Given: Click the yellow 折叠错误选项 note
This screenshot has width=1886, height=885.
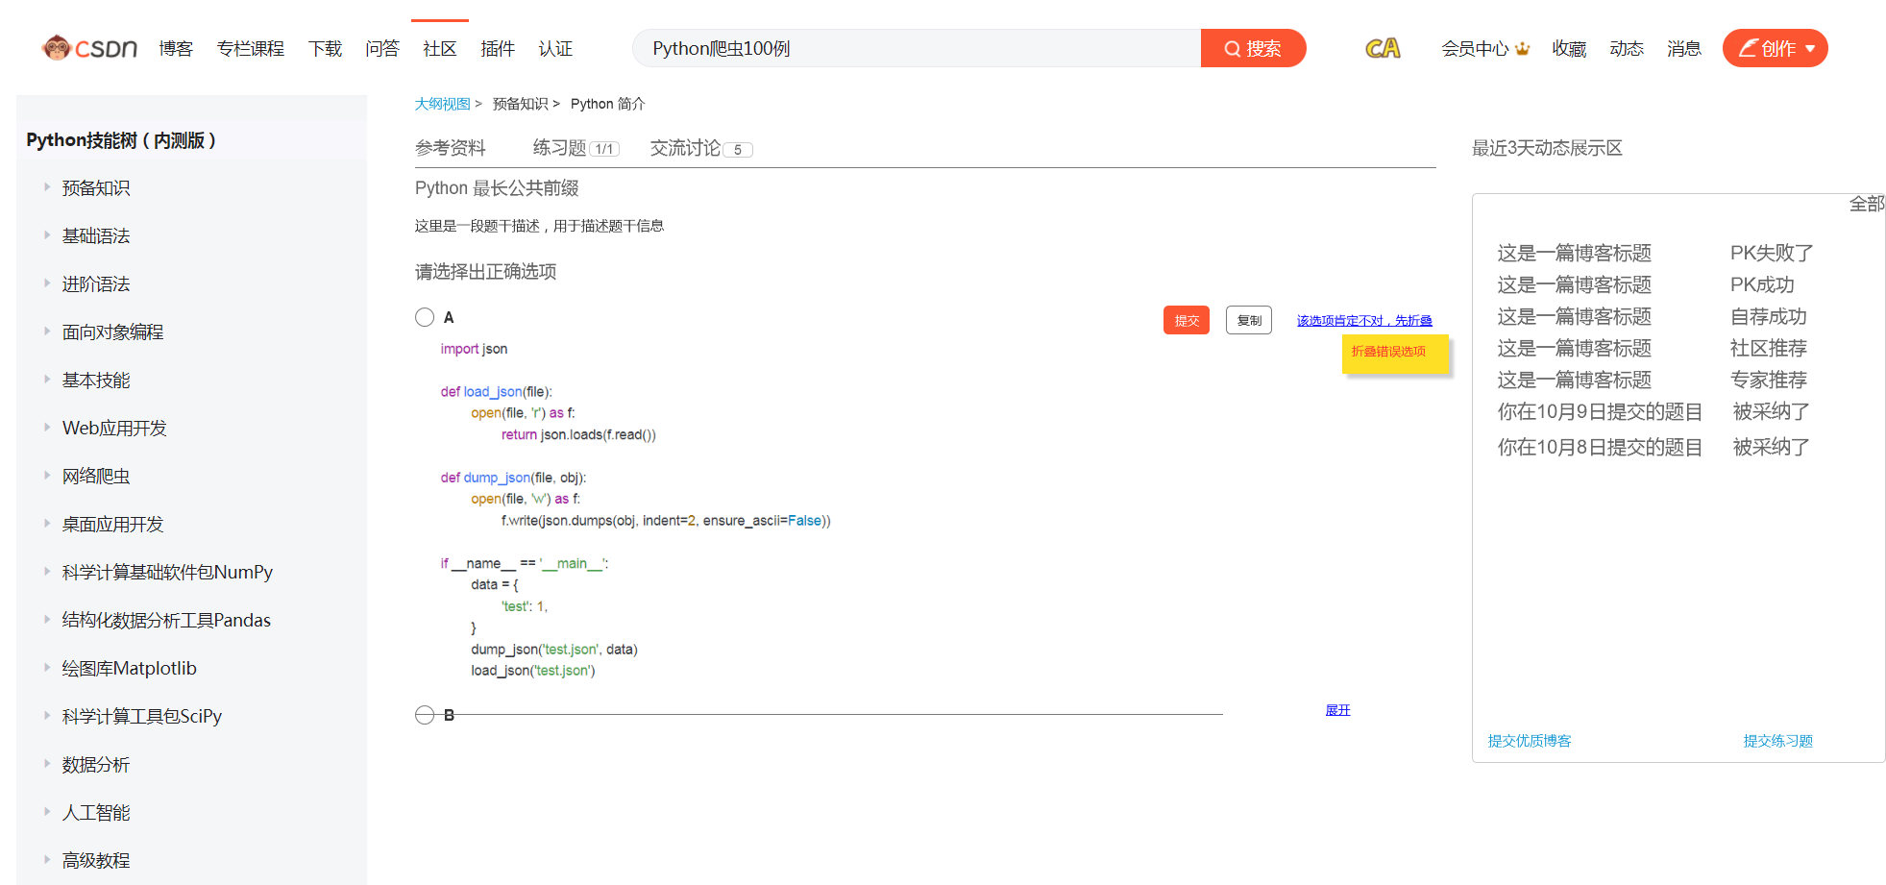Looking at the screenshot, I should 1394,353.
